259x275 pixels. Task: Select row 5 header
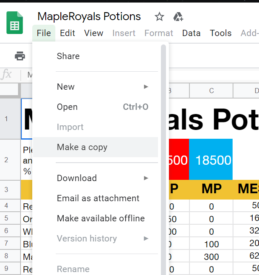(x=6, y=218)
